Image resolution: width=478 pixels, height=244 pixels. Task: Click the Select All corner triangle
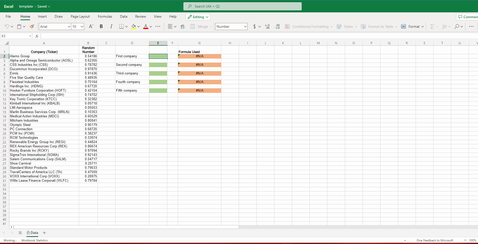coord(7,43)
